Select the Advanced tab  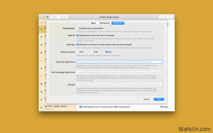(118, 23)
